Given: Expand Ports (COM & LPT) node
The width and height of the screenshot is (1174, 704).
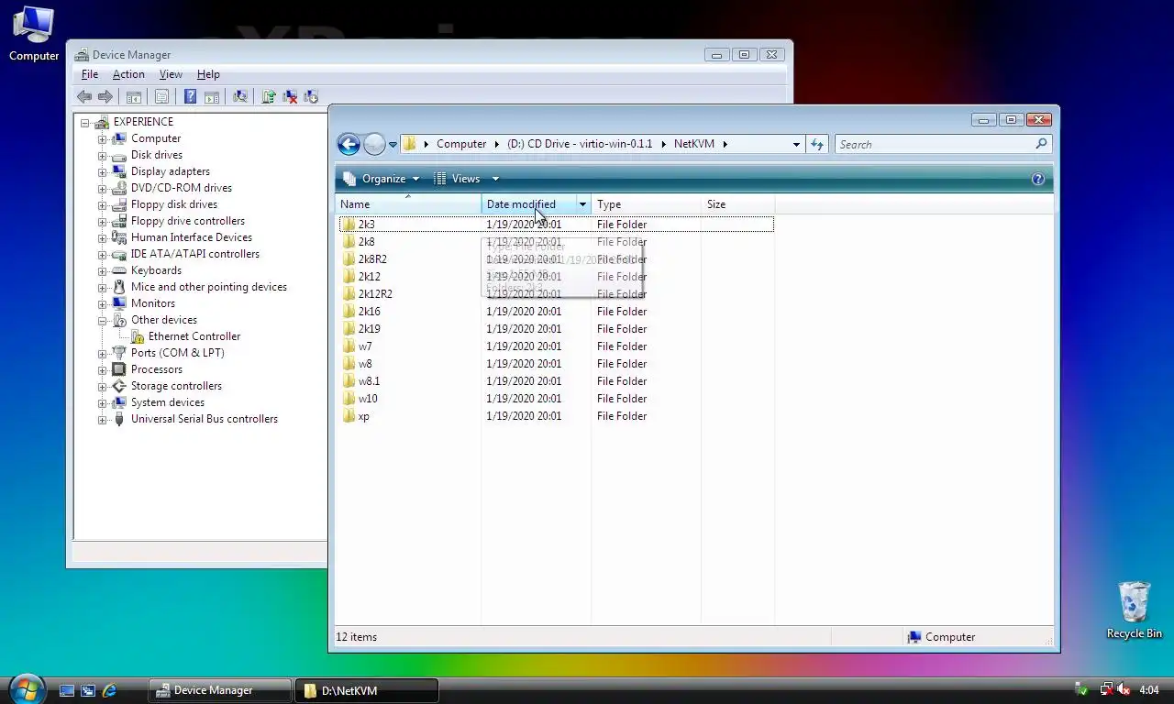Looking at the screenshot, I should (x=103, y=353).
